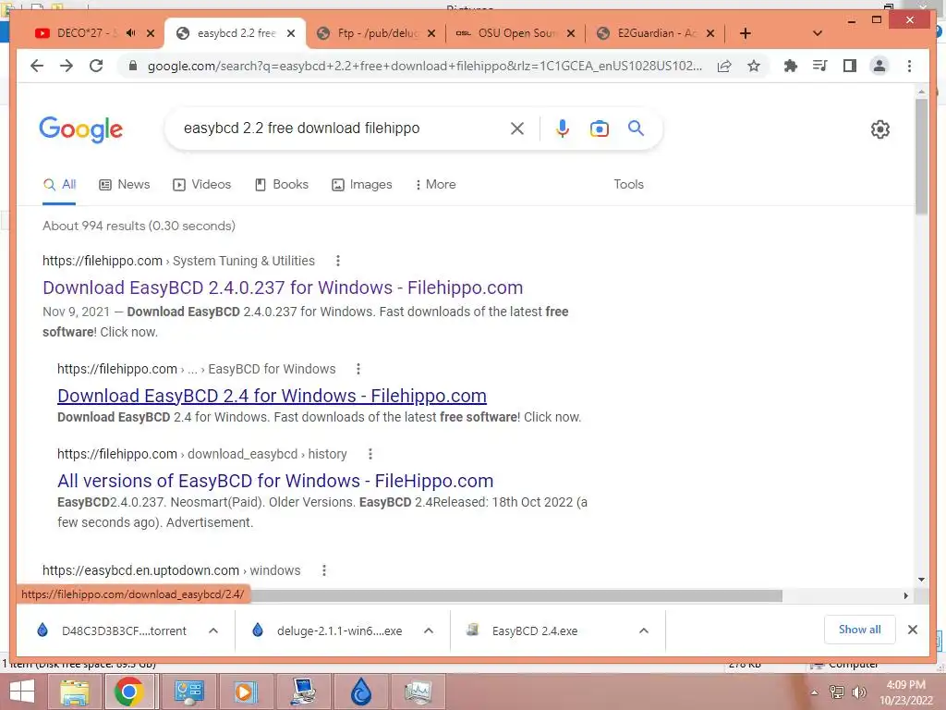Screen dimensions: 946x710
Task: Bookmark this page with the star icon
Action: pyautogui.click(x=754, y=66)
